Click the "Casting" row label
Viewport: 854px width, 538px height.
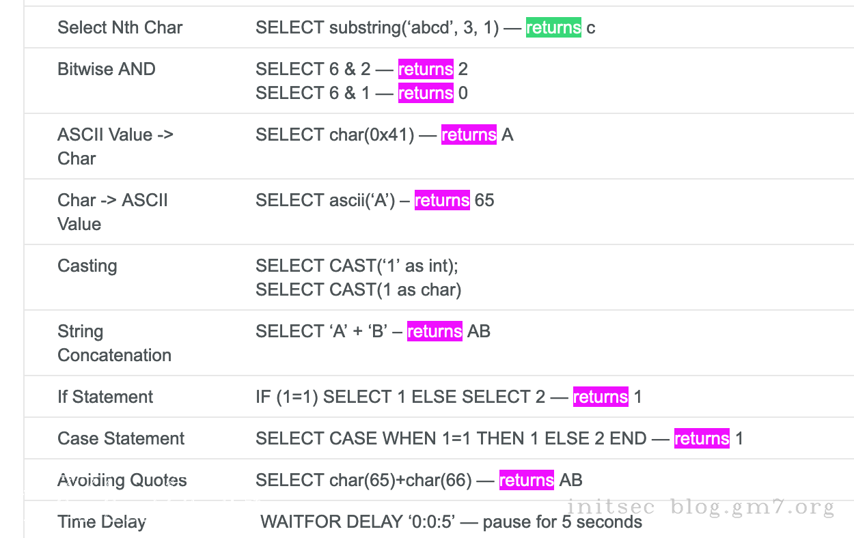[x=87, y=266]
